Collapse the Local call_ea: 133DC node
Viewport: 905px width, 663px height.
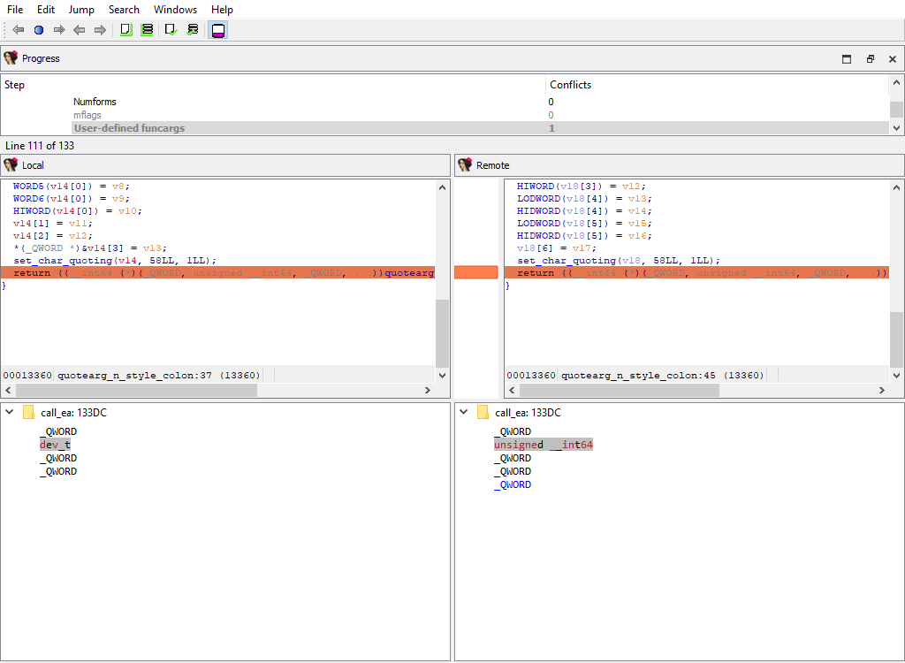10,413
